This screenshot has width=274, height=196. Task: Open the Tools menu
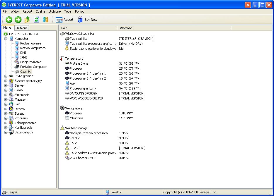[x=68, y=11]
